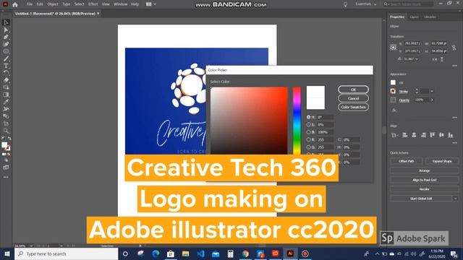Expand the Opacity options arrow
This screenshot has width=463, height=260.
pos(432,100)
